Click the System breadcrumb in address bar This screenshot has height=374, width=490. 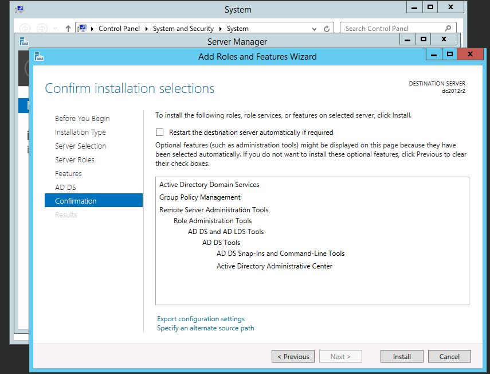click(x=237, y=29)
